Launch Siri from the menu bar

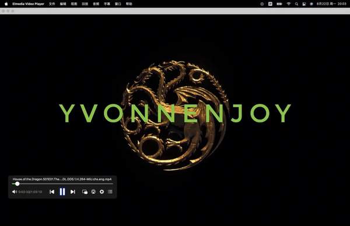pyautogui.click(x=311, y=4)
